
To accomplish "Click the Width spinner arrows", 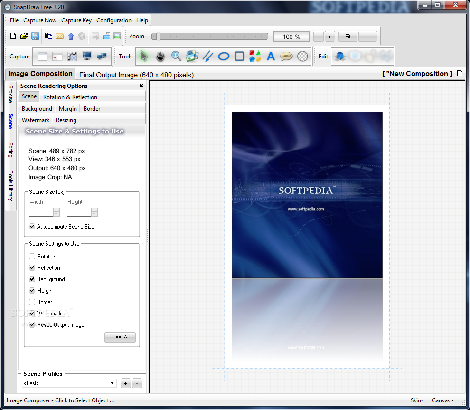I will click(x=56, y=212).
